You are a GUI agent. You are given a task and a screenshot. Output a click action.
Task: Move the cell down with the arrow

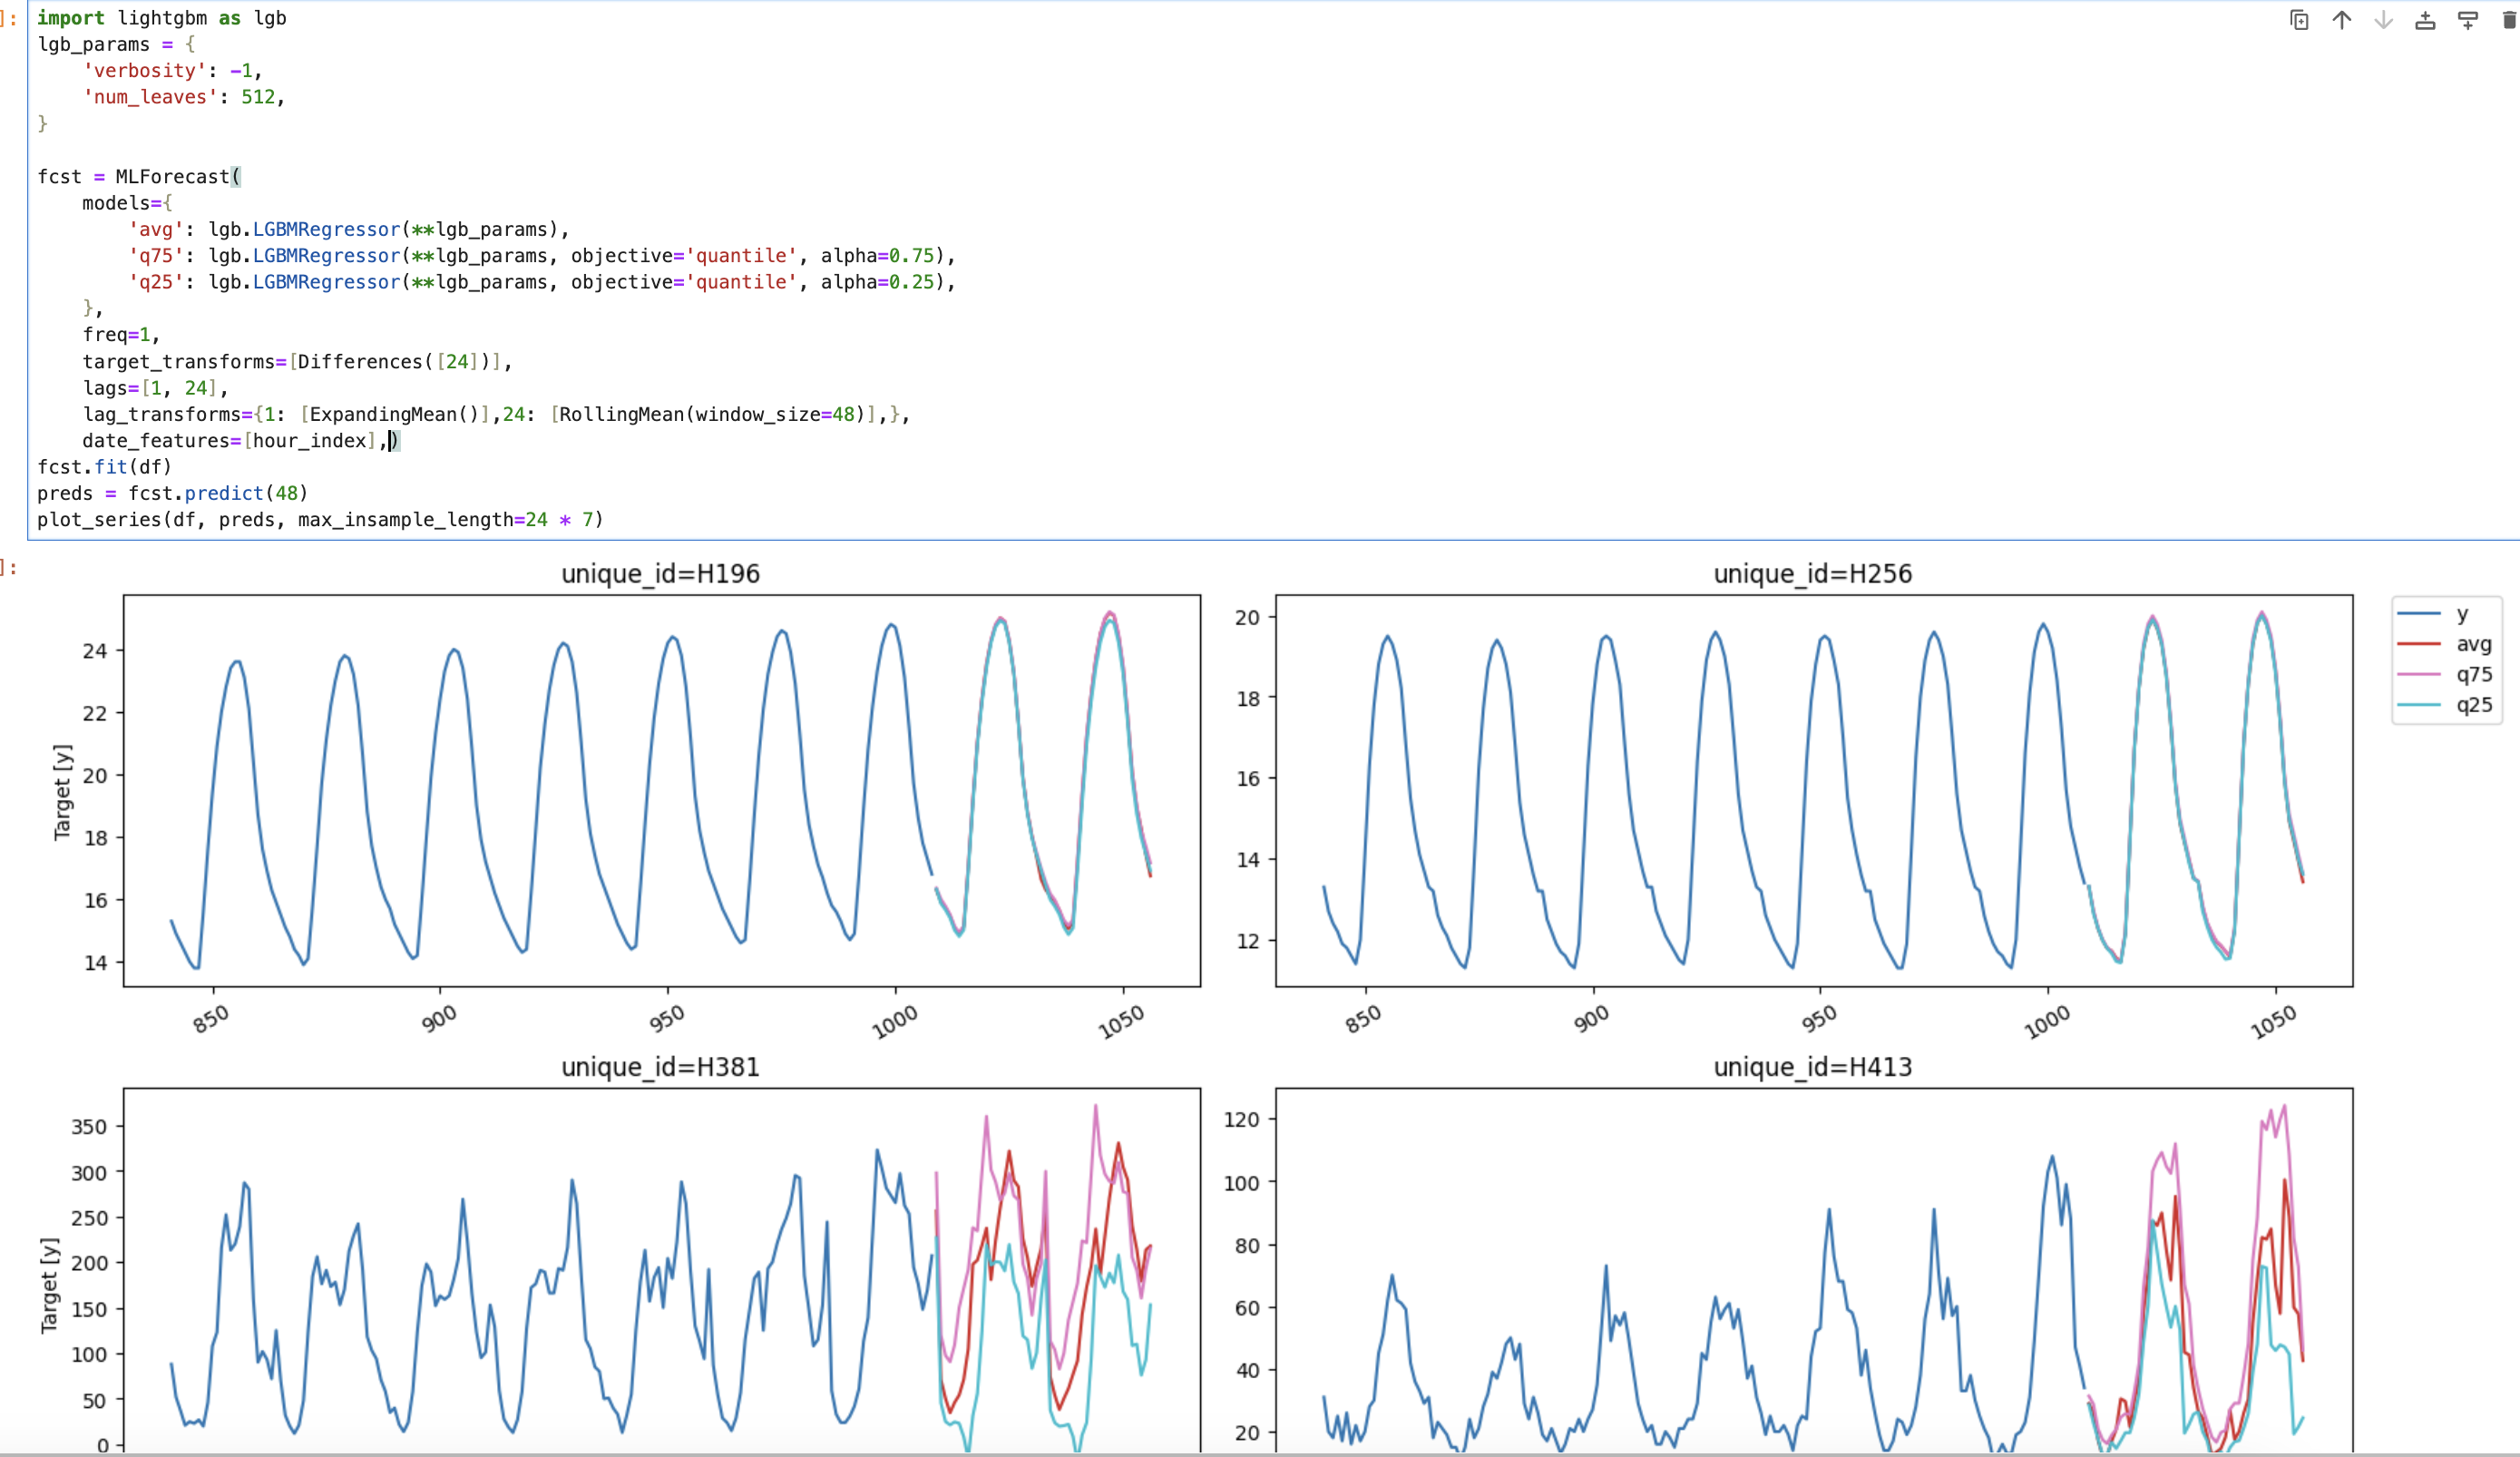[2383, 20]
